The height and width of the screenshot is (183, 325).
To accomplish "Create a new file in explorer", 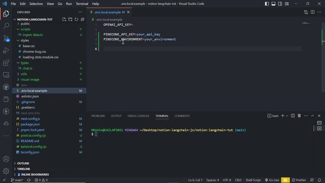I will click(64, 19).
